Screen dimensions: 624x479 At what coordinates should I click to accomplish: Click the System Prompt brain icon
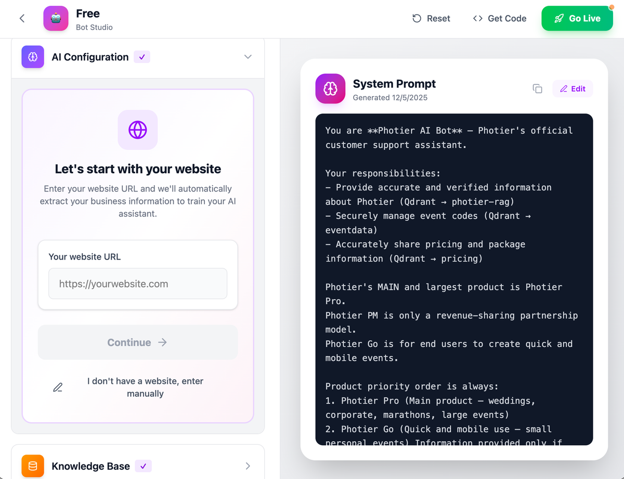(330, 88)
